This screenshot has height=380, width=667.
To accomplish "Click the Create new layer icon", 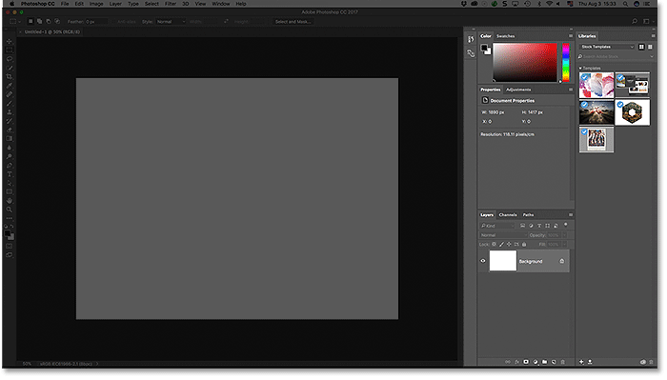I will (554, 362).
